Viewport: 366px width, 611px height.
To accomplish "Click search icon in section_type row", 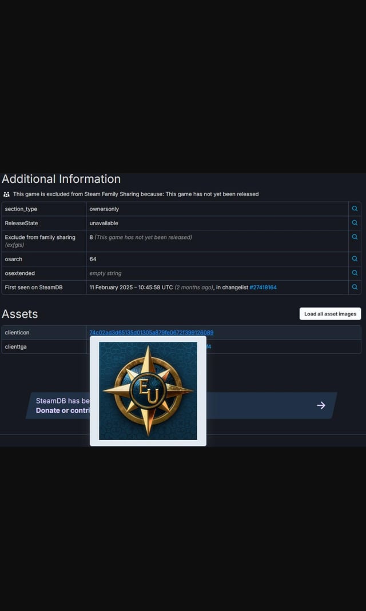I will [355, 209].
